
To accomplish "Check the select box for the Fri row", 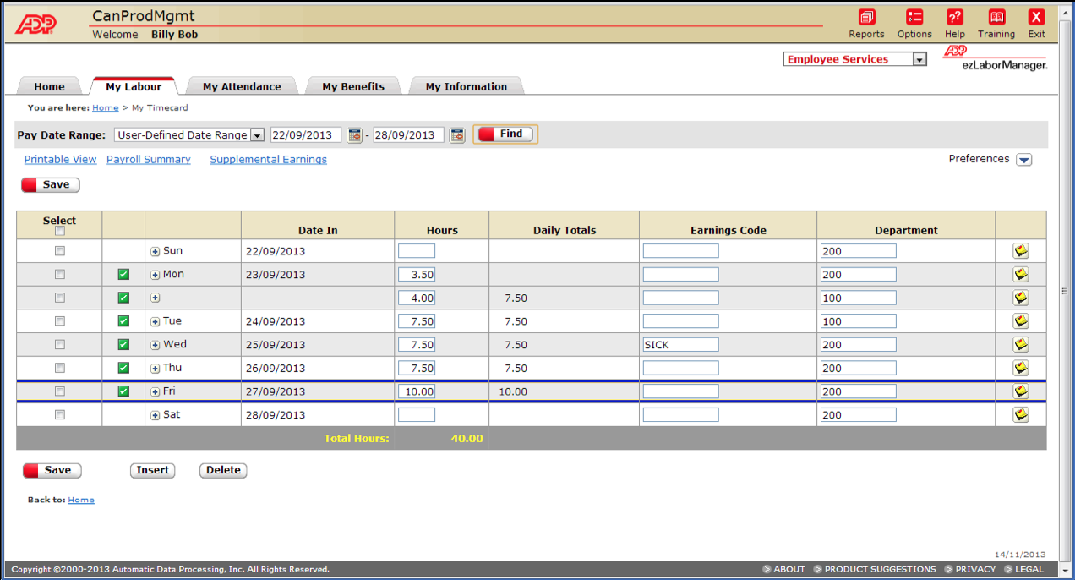I will pos(59,391).
